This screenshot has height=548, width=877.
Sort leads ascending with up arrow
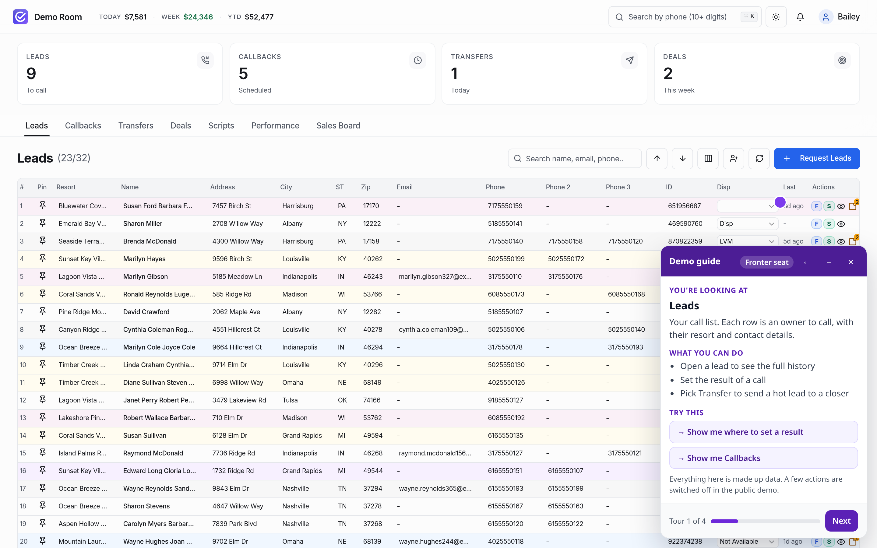point(657,158)
